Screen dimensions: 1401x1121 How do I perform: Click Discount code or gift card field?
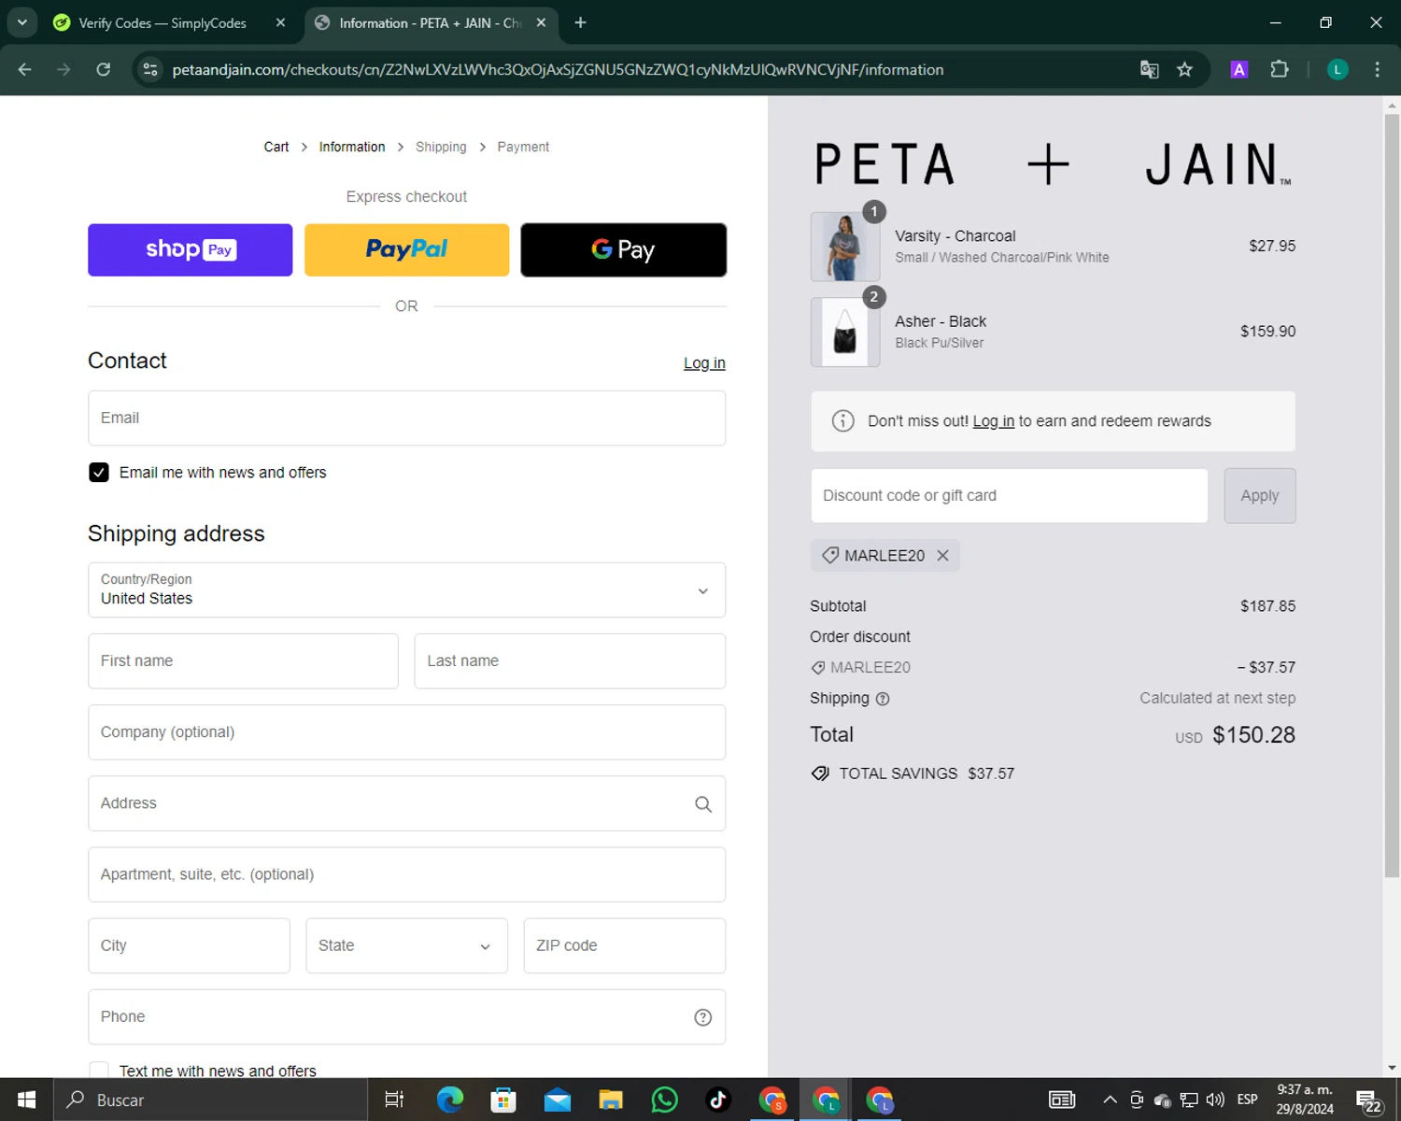pos(1009,495)
